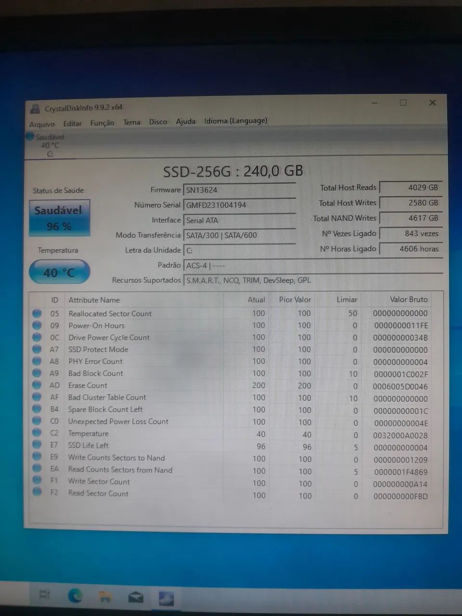462x616 pixels.
Task: Click the status dot for Write Counts Sectors to Nand
Action: tap(37, 456)
